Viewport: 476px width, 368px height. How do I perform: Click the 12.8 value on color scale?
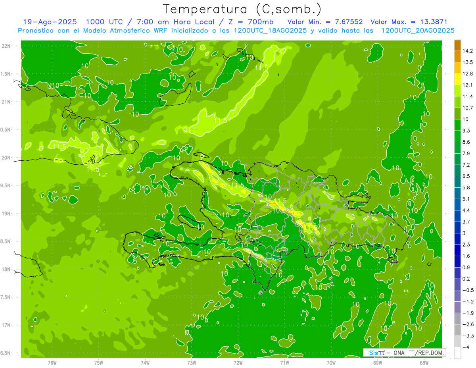(x=468, y=74)
